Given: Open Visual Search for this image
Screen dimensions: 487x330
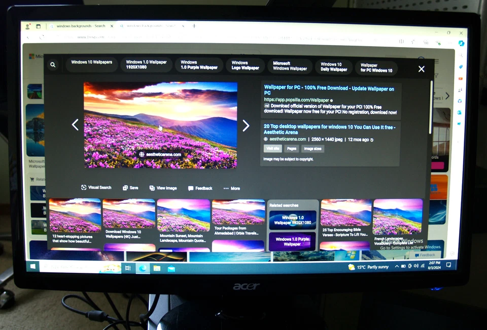Looking at the screenshot, I should [x=96, y=187].
